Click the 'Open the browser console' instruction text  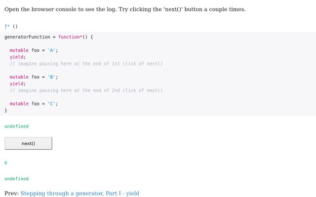tap(125, 9)
